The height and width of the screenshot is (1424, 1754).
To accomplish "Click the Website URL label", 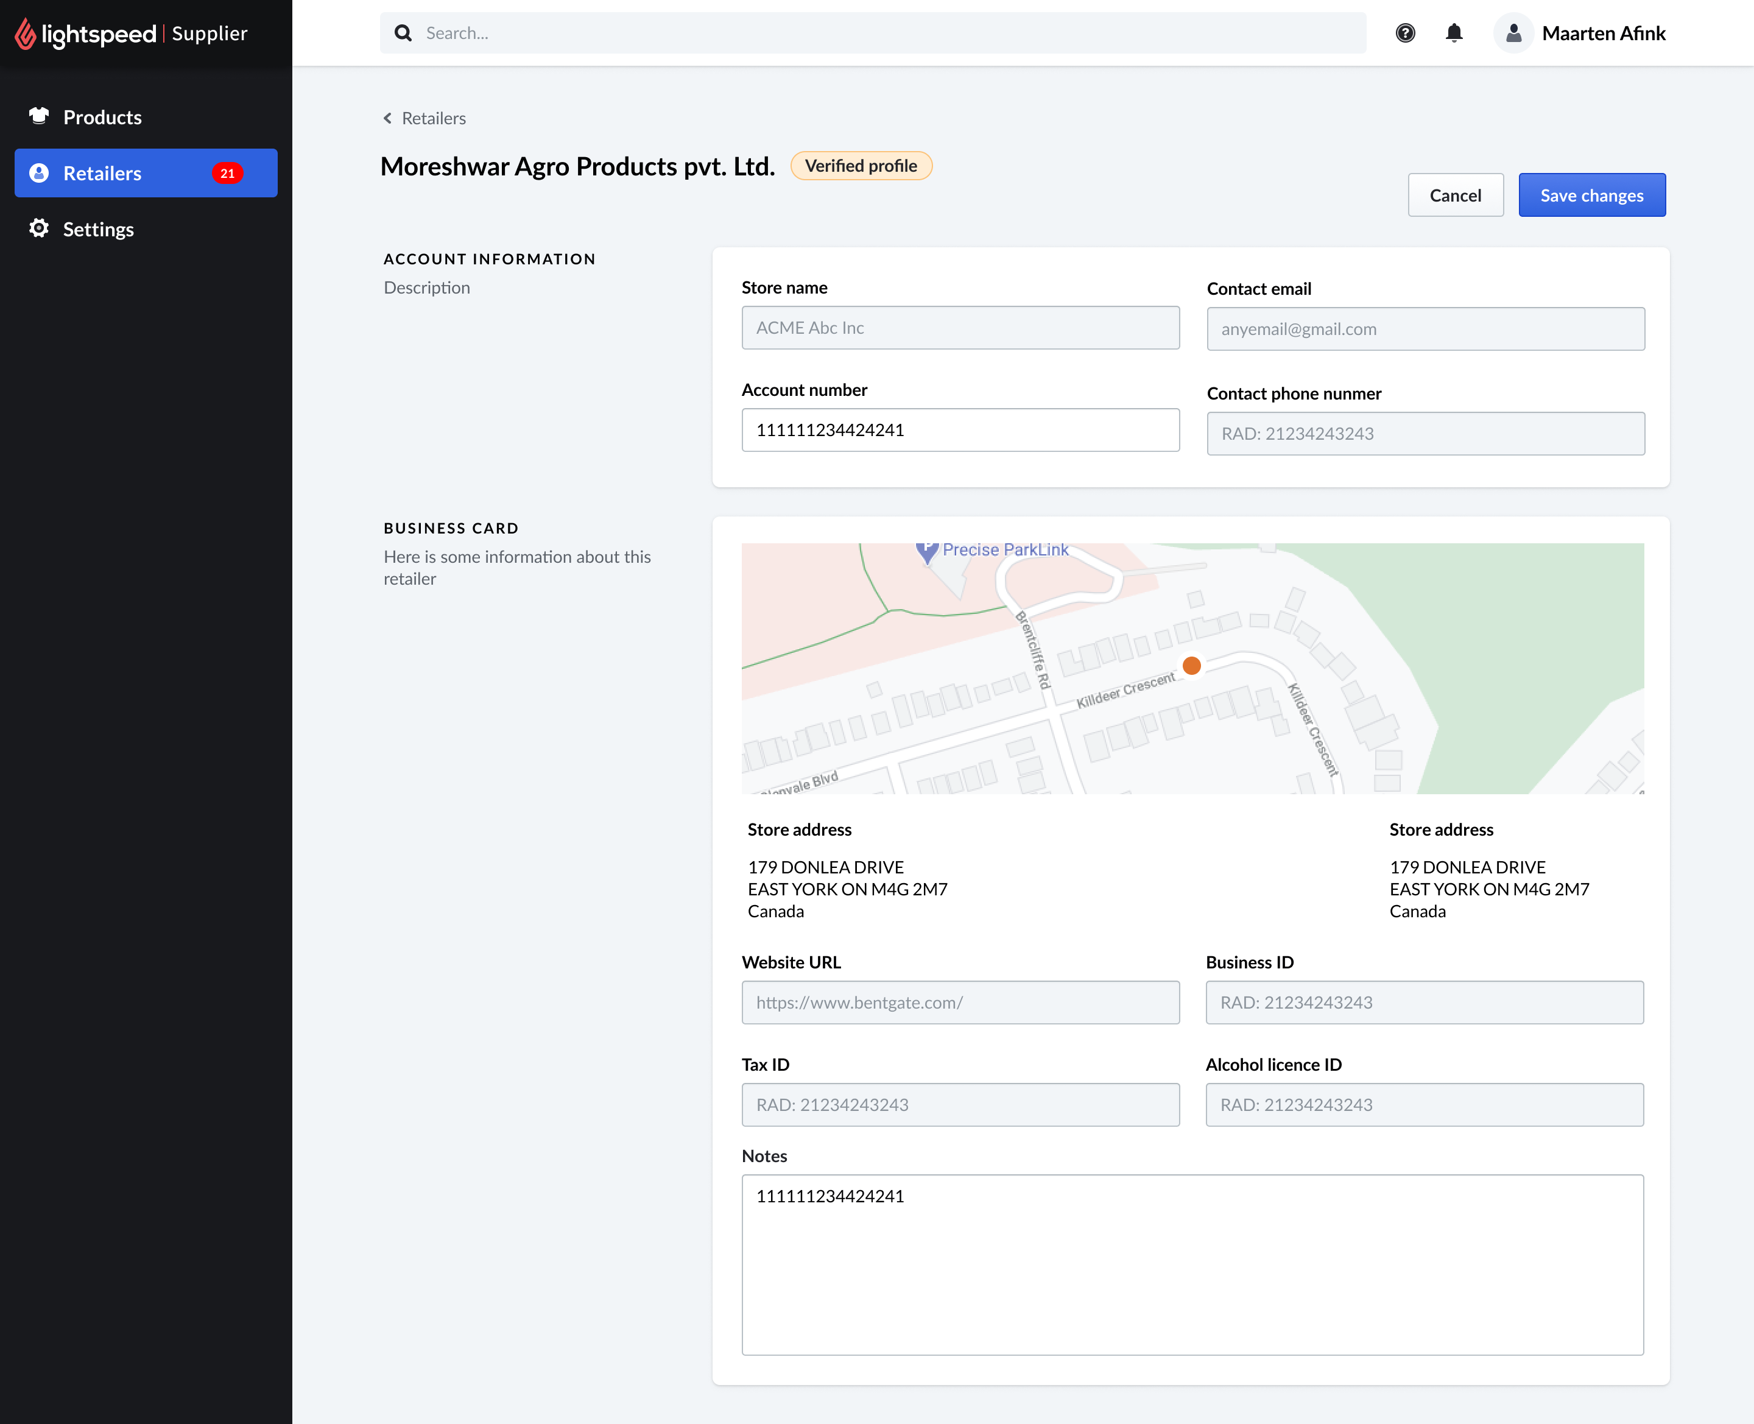I will tap(791, 962).
